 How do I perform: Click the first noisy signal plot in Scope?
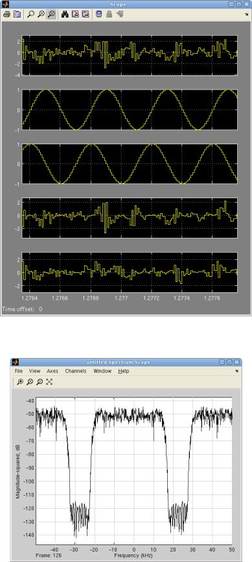[x=130, y=55]
